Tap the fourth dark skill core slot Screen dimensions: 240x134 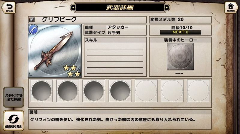pos(120,91)
